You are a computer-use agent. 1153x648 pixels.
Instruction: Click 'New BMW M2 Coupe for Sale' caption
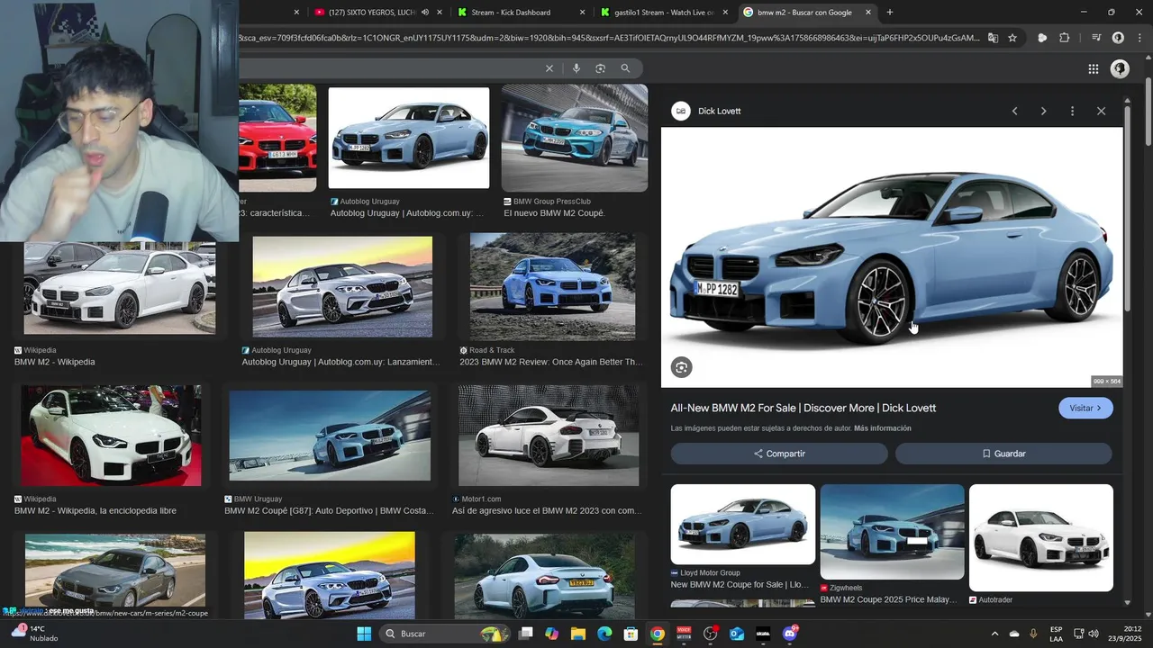[x=740, y=584]
